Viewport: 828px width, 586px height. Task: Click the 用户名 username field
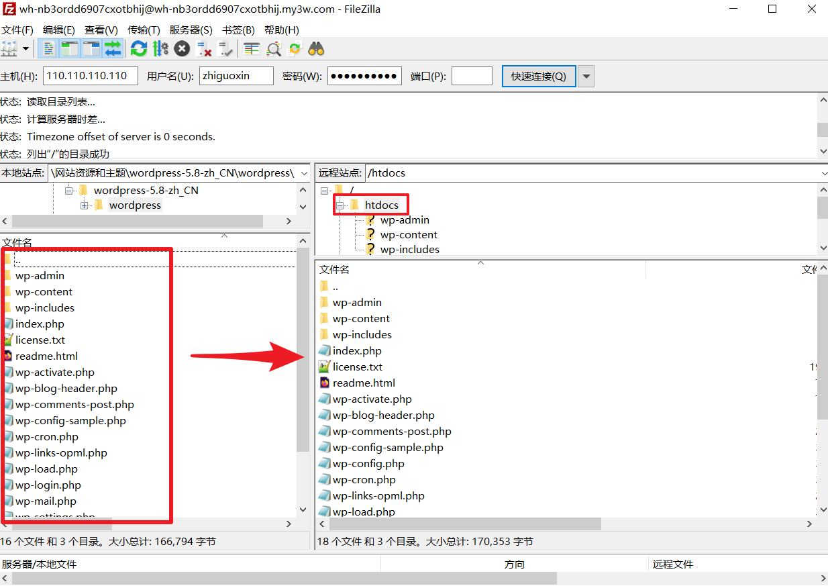pos(236,76)
